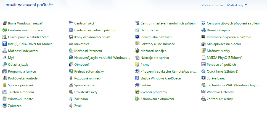Click the Přehrát automaticky icon
The width and height of the screenshot is (267, 113).
(71, 71)
